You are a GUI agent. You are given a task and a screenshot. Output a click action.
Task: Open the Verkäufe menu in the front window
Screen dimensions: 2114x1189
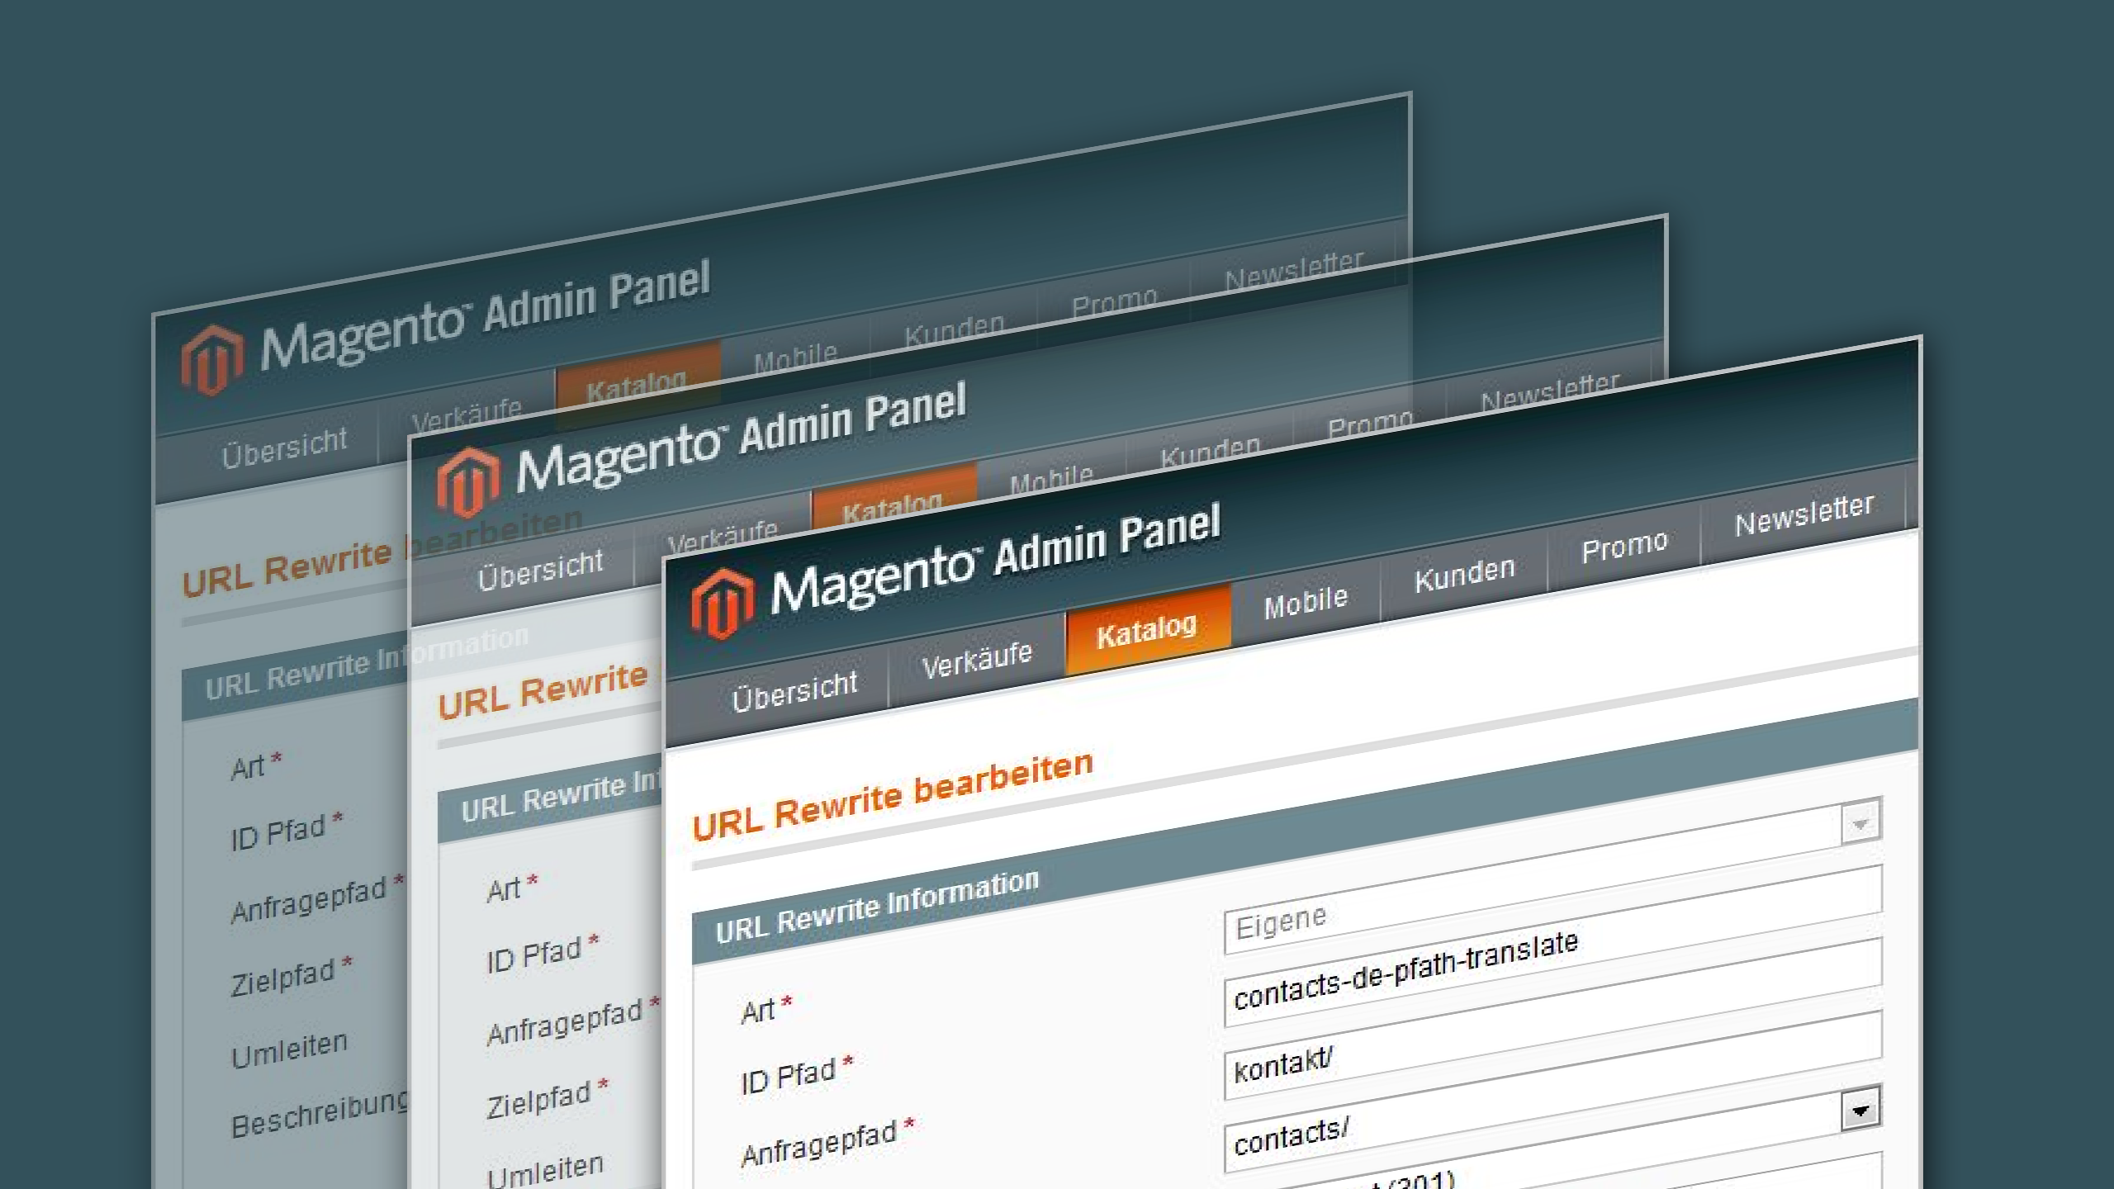click(x=977, y=660)
